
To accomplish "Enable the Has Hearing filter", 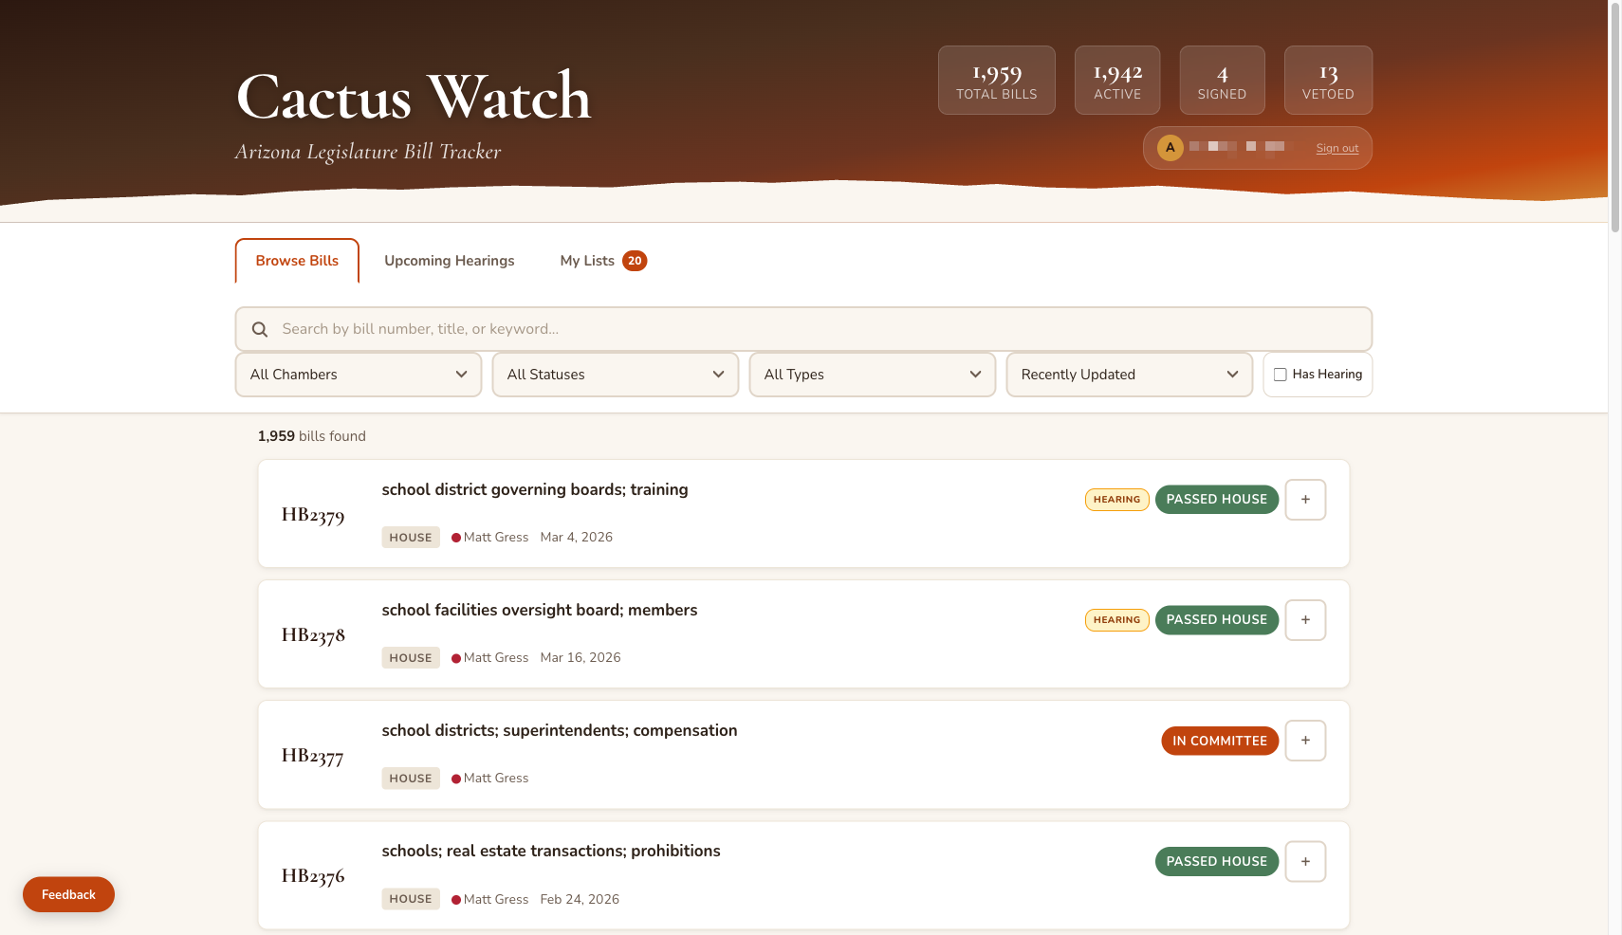I will (x=1281, y=375).
